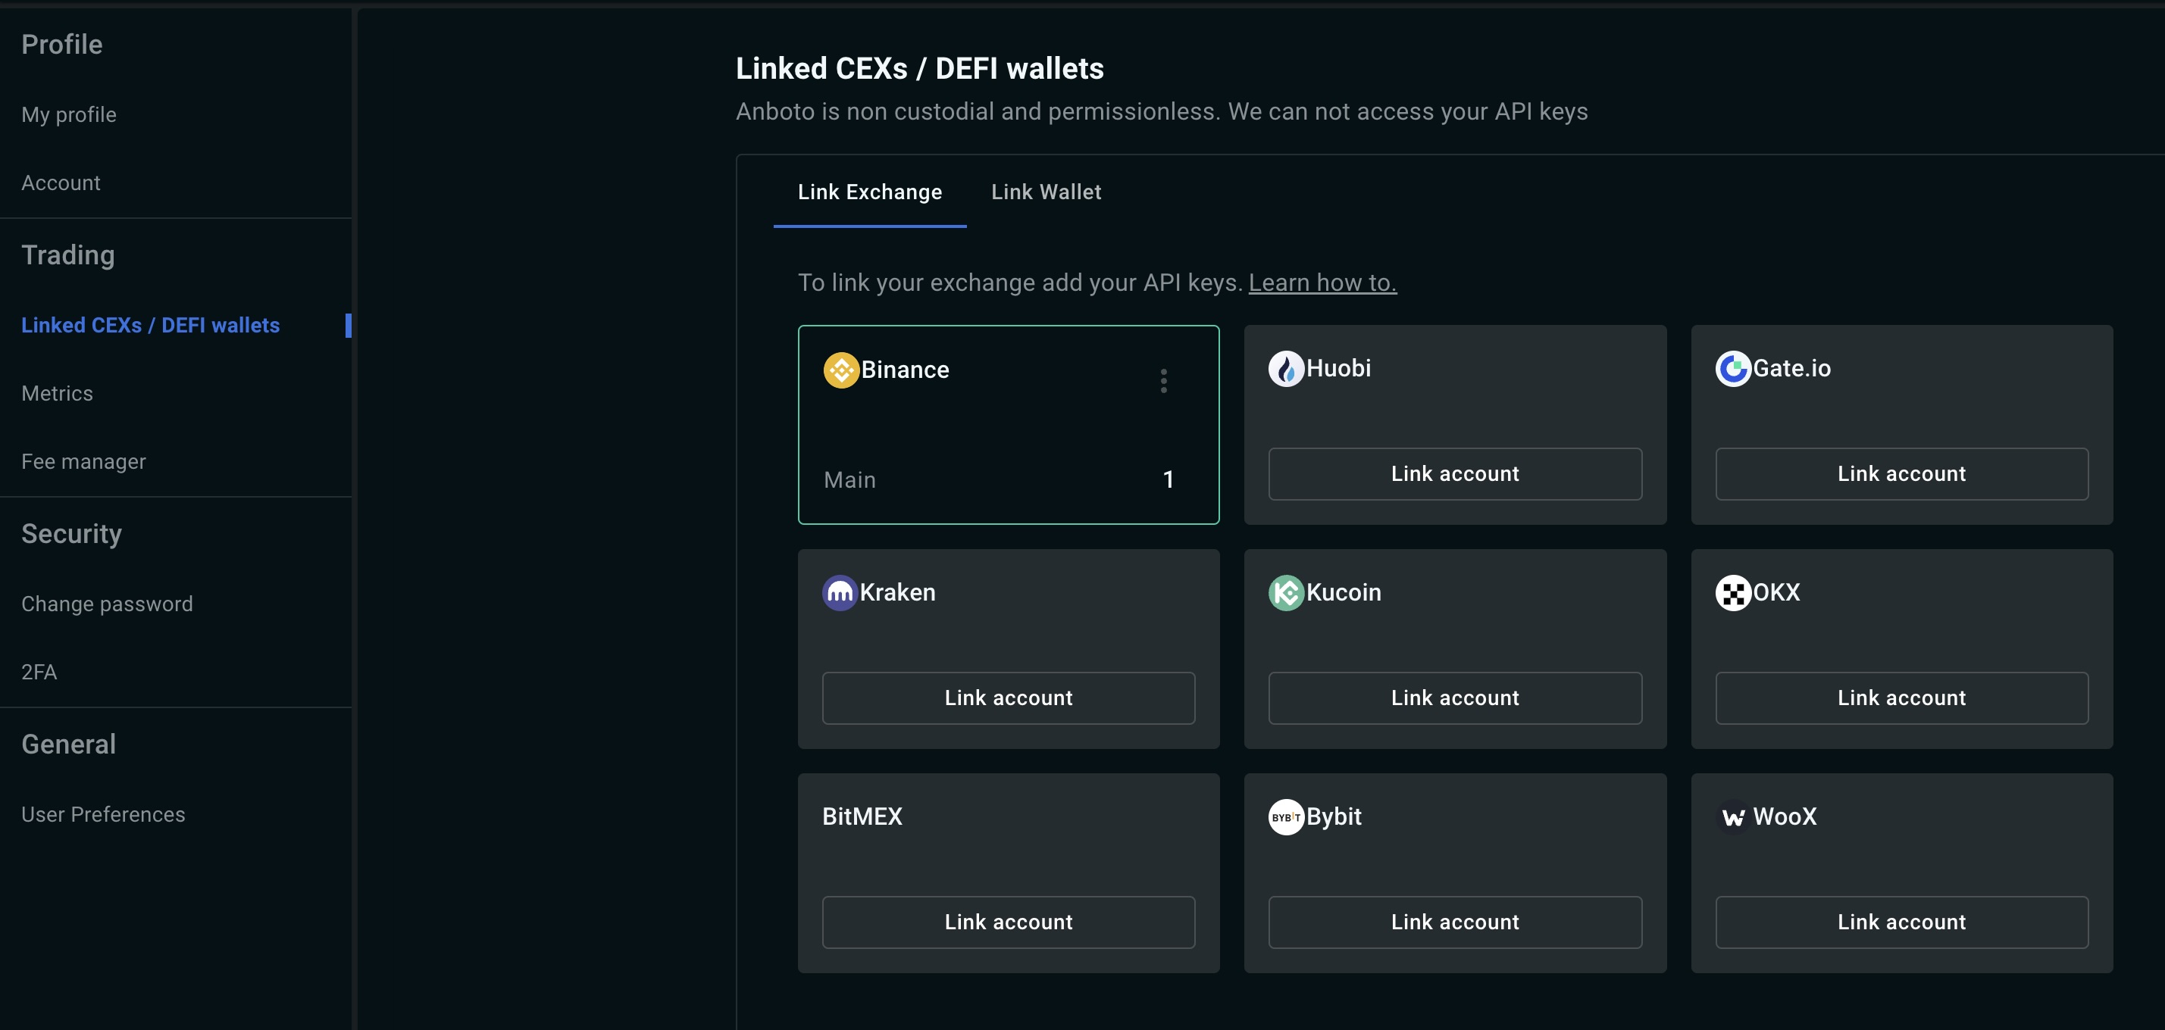The image size is (2165, 1030).
Task: Link a Huobi account
Action: (x=1455, y=474)
